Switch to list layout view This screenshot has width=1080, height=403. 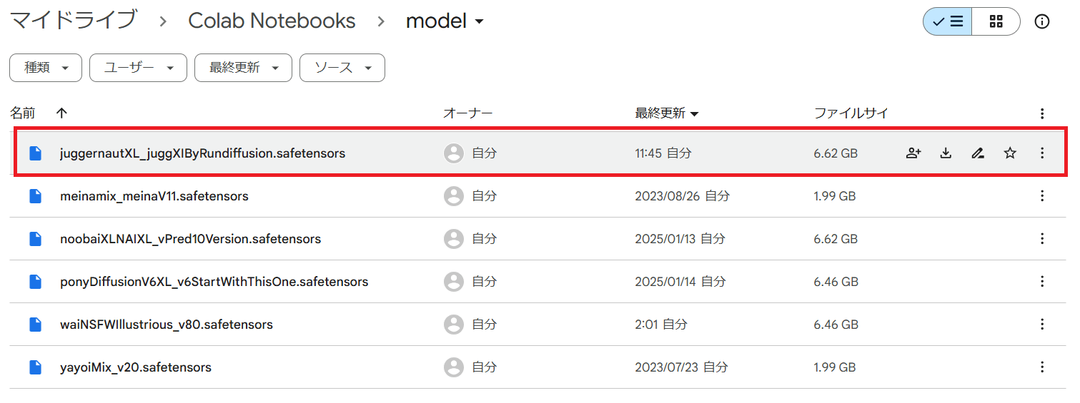948,21
